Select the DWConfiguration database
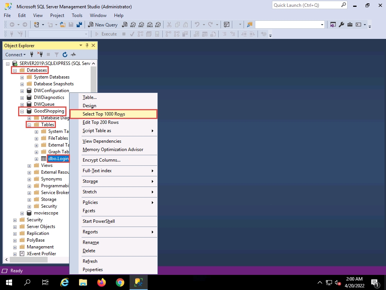This screenshot has width=386, height=290. (x=51, y=91)
